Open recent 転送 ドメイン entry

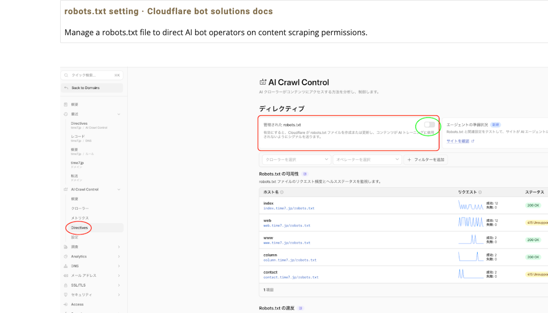pyautogui.click(x=76, y=178)
